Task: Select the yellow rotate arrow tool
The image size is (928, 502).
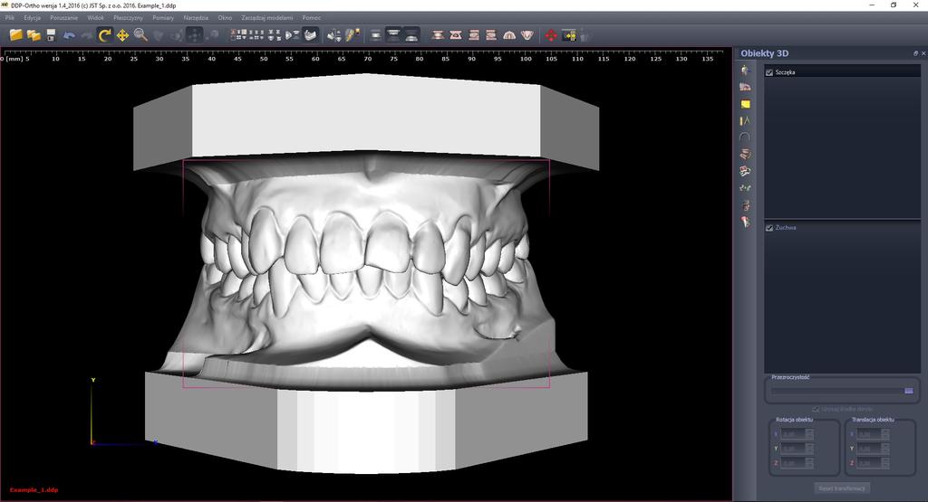Action: [x=104, y=35]
